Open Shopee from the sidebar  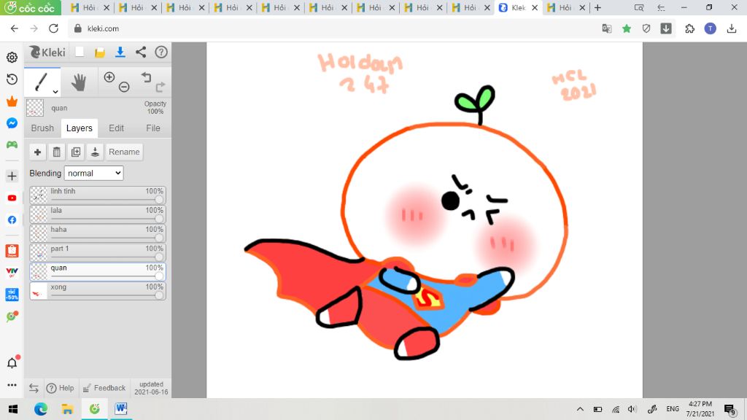pyautogui.click(x=12, y=251)
